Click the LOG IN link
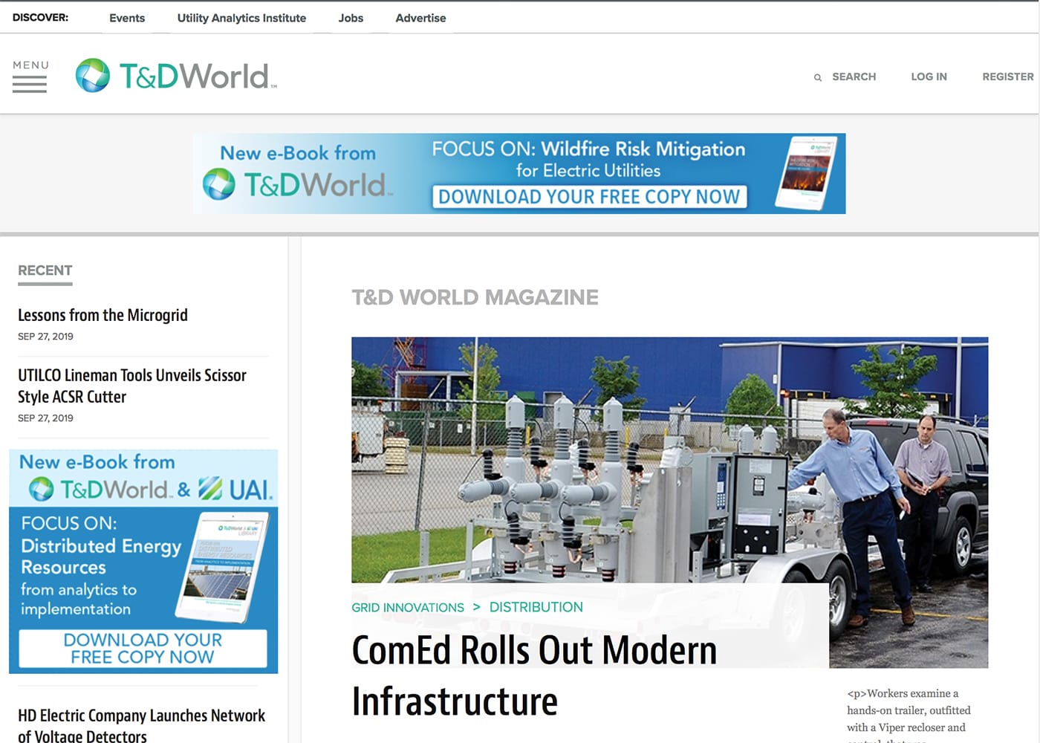1040x743 pixels. [929, 77]
